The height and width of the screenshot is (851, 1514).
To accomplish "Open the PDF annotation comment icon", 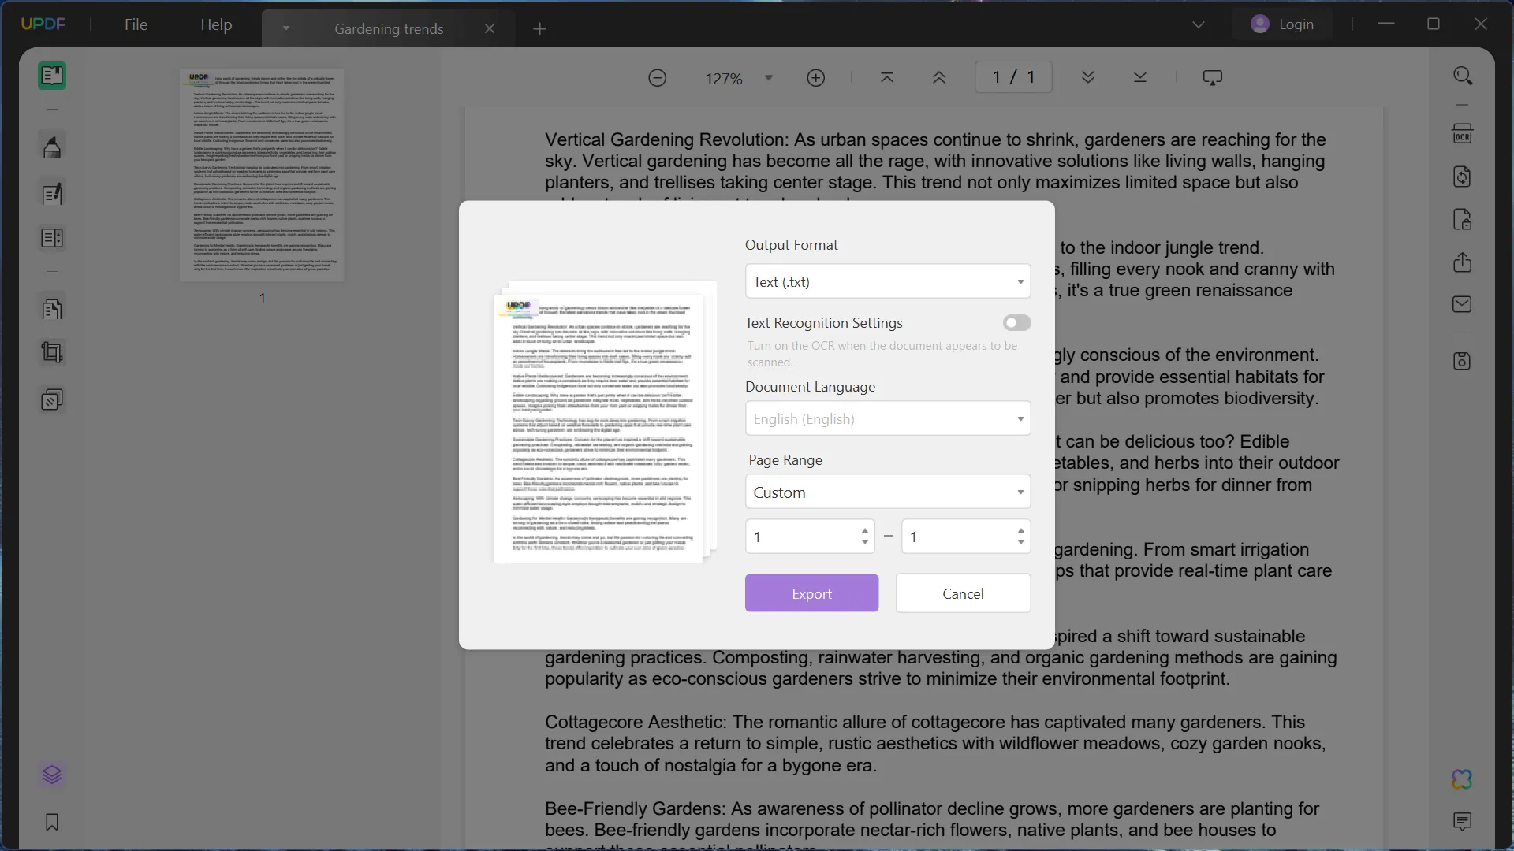I will [1463, 823].
